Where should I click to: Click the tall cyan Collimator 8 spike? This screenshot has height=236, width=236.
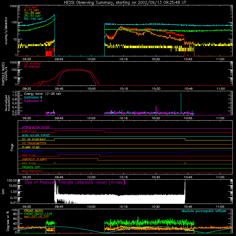coord(181,103)
